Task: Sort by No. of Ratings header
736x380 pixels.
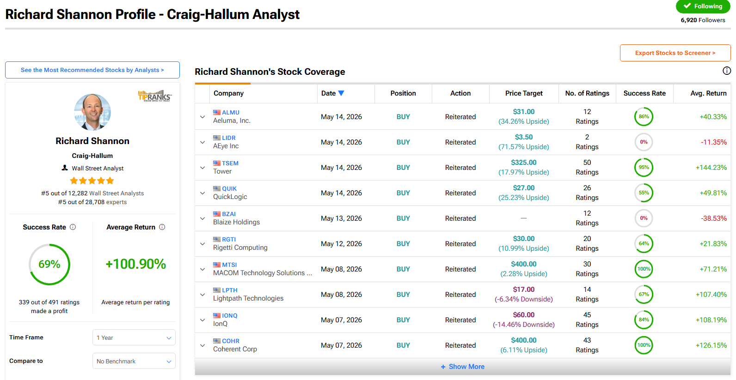Action: 587,93
